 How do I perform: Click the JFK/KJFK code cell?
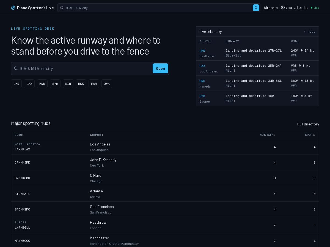point(22,162)
